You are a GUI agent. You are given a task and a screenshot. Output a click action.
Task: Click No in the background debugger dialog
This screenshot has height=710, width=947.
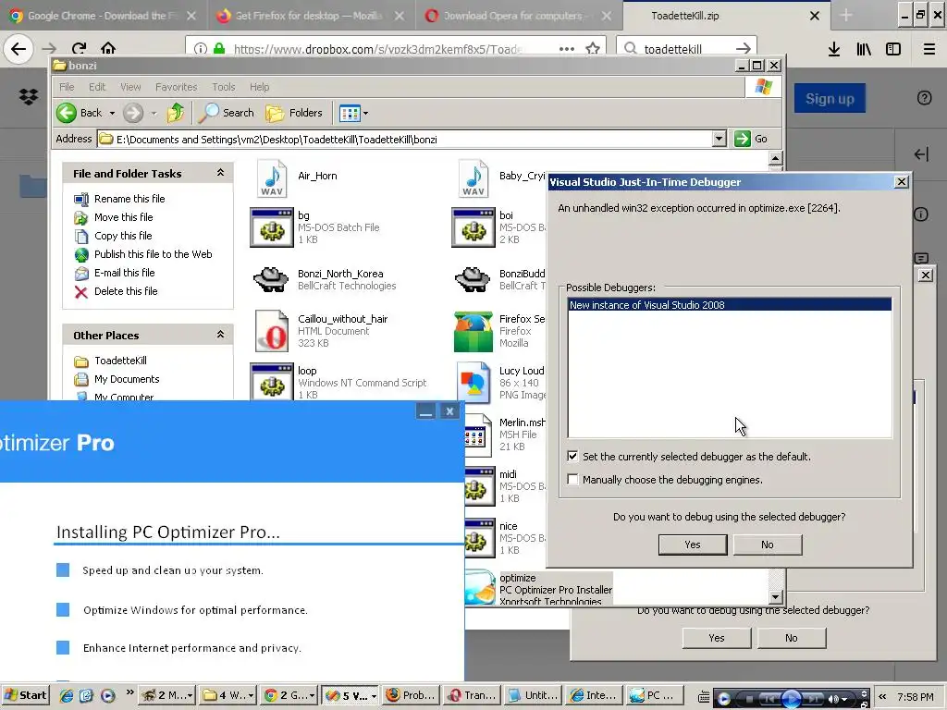(792, 638)
